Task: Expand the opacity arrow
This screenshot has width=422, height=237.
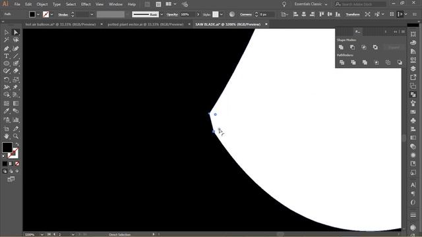Action: [x=198, y=14]
